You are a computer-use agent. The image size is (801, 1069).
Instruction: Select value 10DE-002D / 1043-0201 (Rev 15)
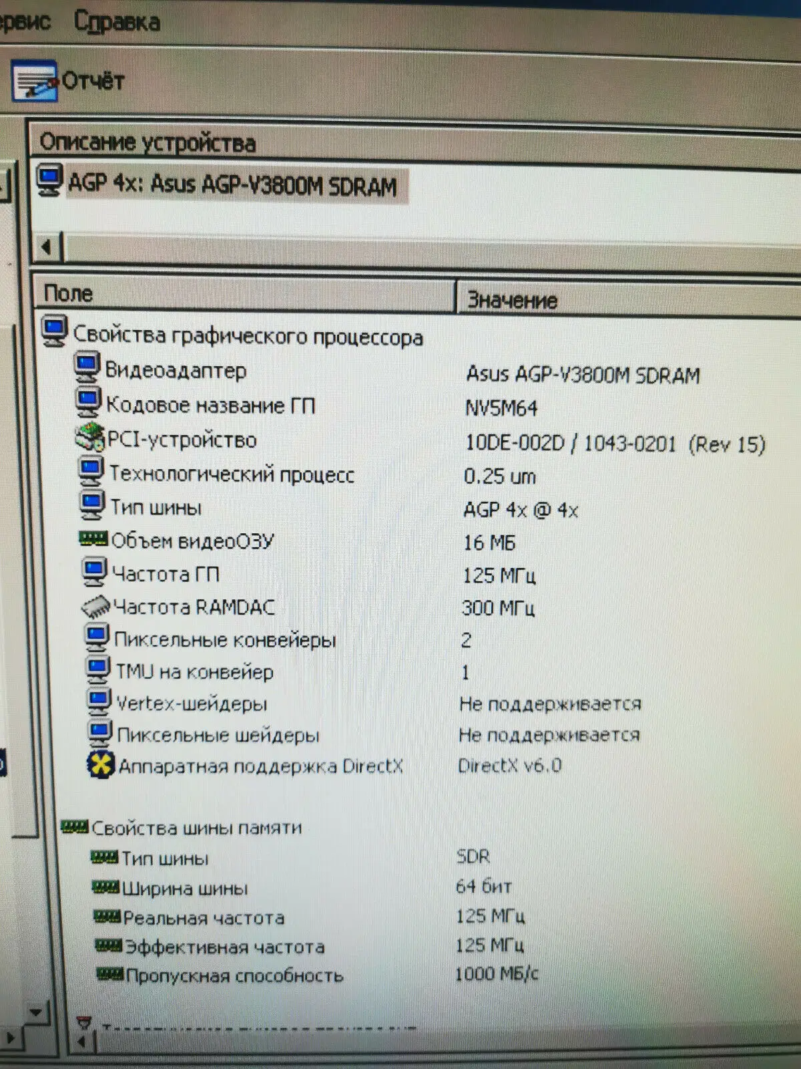click(x=615, y=444)
